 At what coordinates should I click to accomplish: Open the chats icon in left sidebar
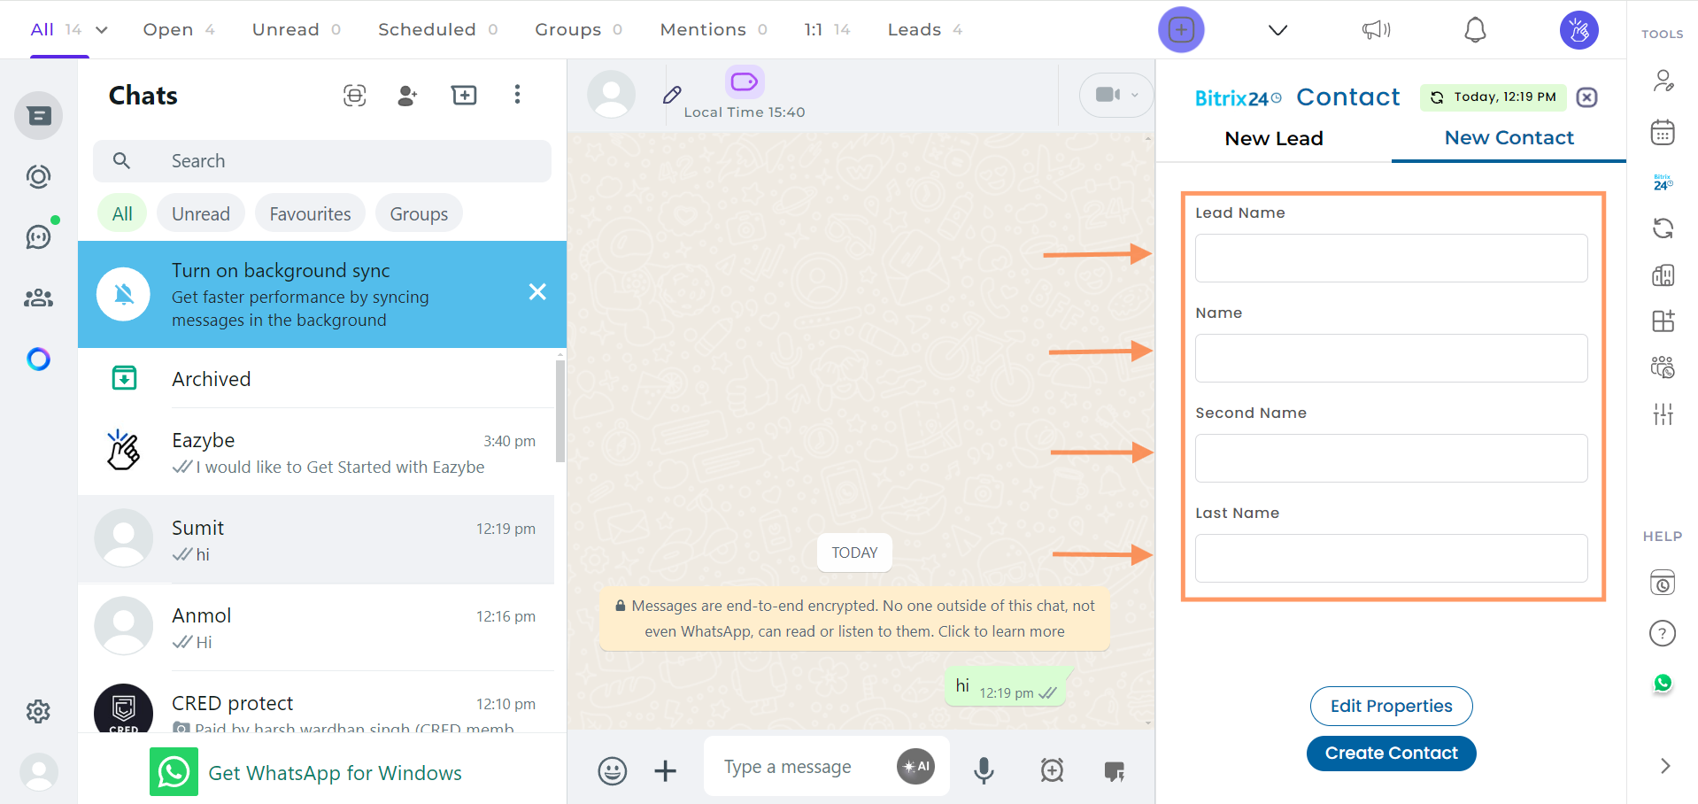pyautogui.click(x=38, y=116)
